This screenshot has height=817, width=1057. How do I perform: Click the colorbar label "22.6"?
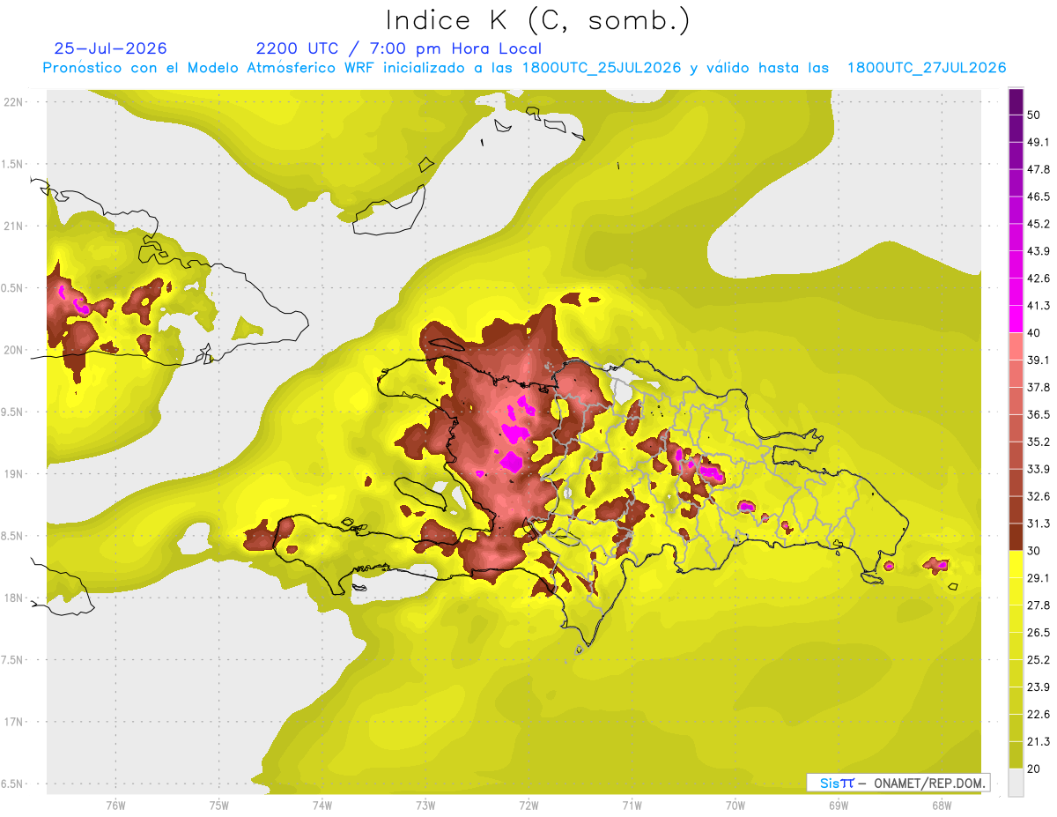pos(1039,714)
